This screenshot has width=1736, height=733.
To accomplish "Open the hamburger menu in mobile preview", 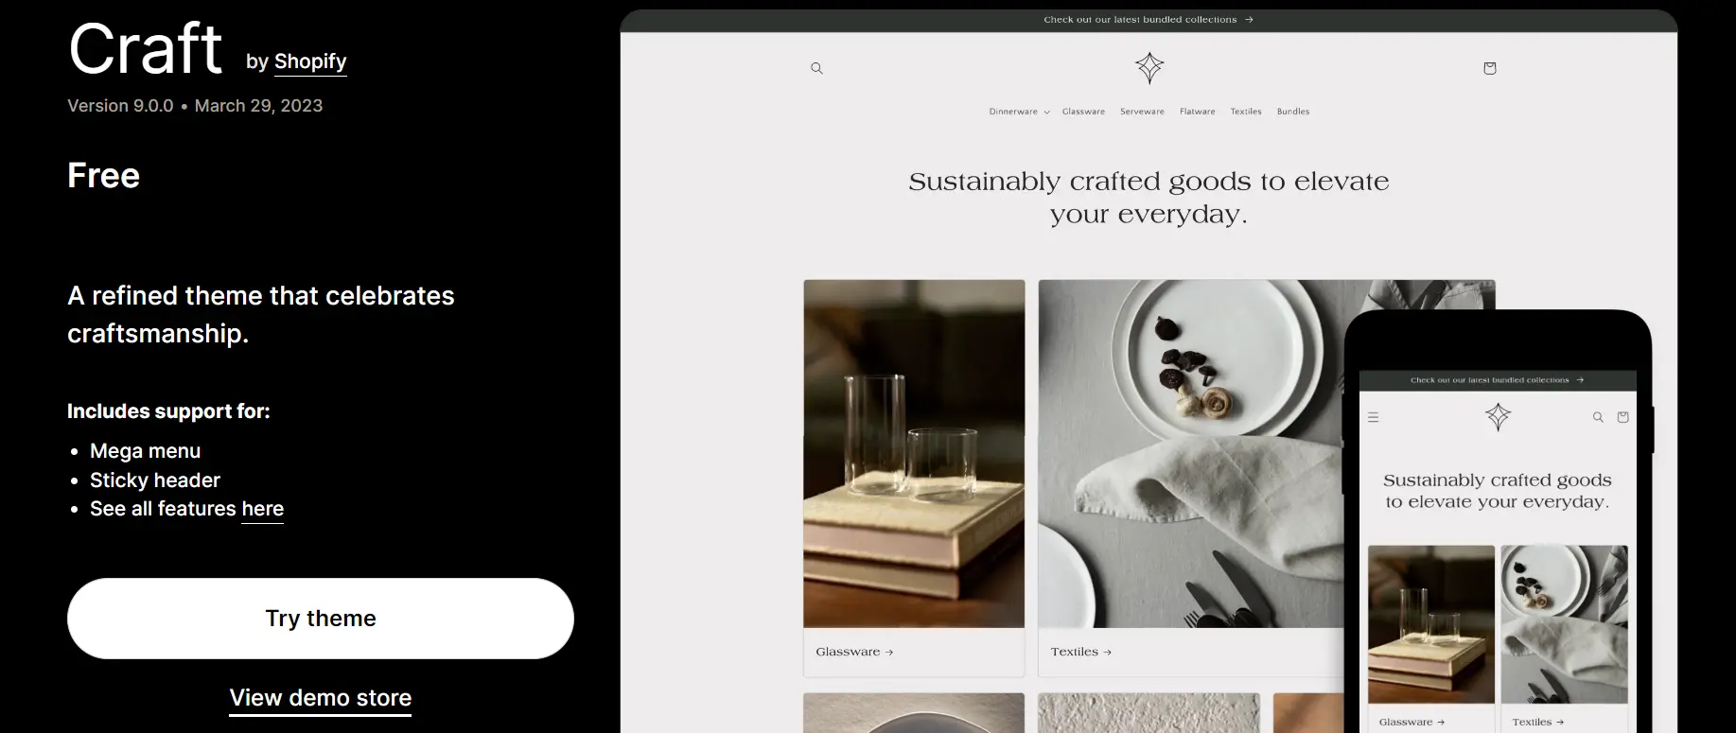I will (1374, 417).
